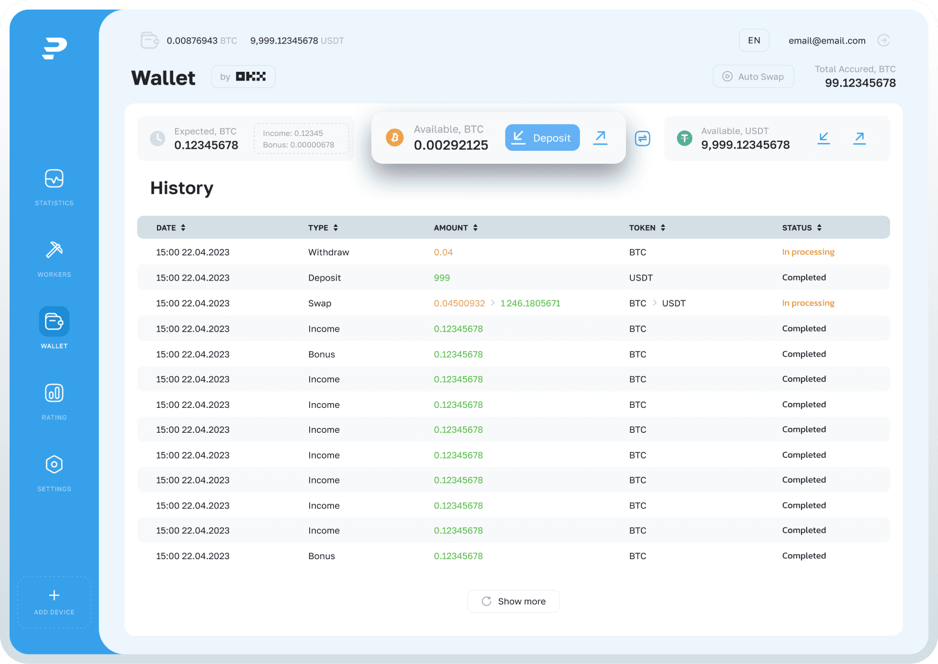
Task: Click the USDT deposit arrow icon
Action: pos(824,138)
